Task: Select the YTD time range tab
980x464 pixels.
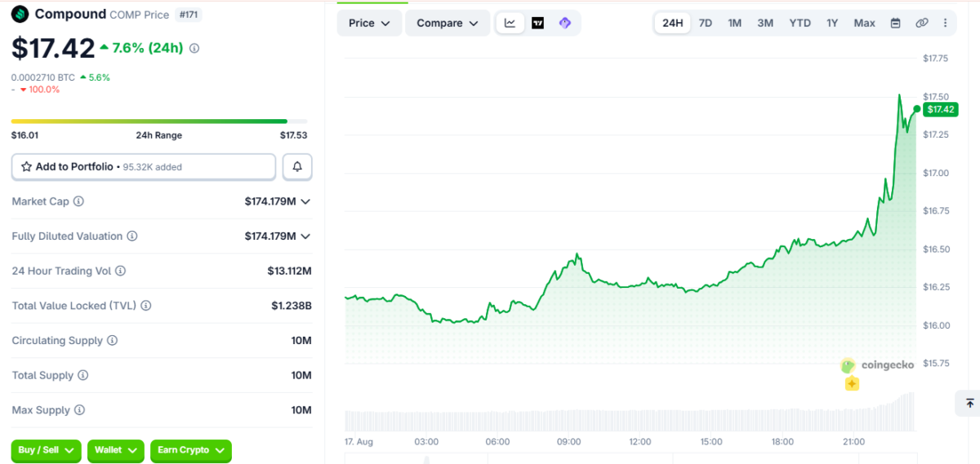Action: tap(800, 23)
